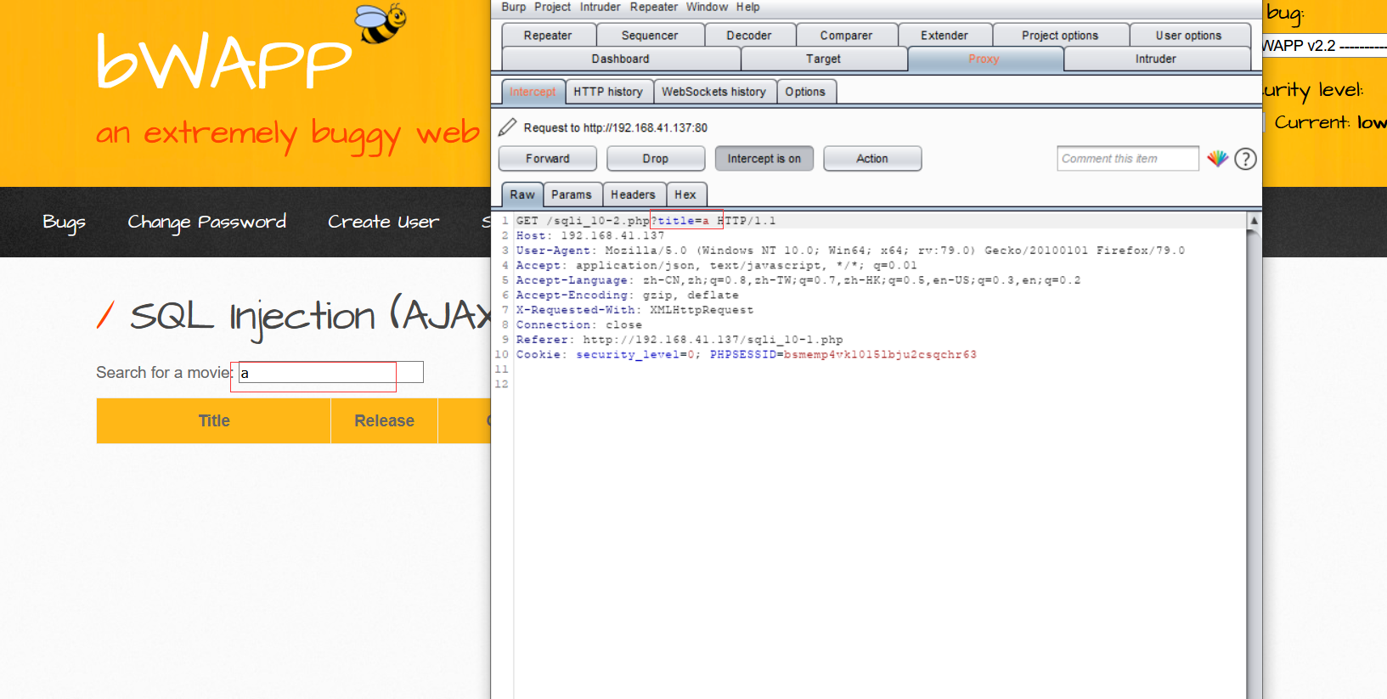Switch to the Comparer tab
Viewport: 1387px width, 699px height.
[x=846, y=36]
